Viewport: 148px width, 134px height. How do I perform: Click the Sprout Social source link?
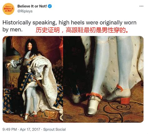54,129
